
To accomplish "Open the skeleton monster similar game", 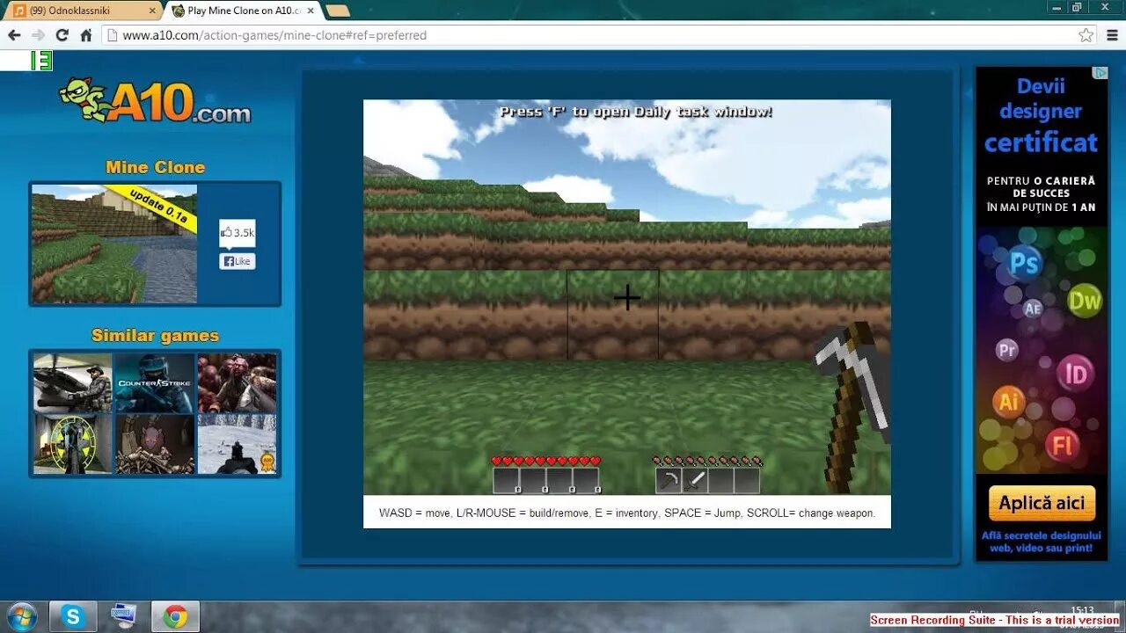I will click(155, 444).
